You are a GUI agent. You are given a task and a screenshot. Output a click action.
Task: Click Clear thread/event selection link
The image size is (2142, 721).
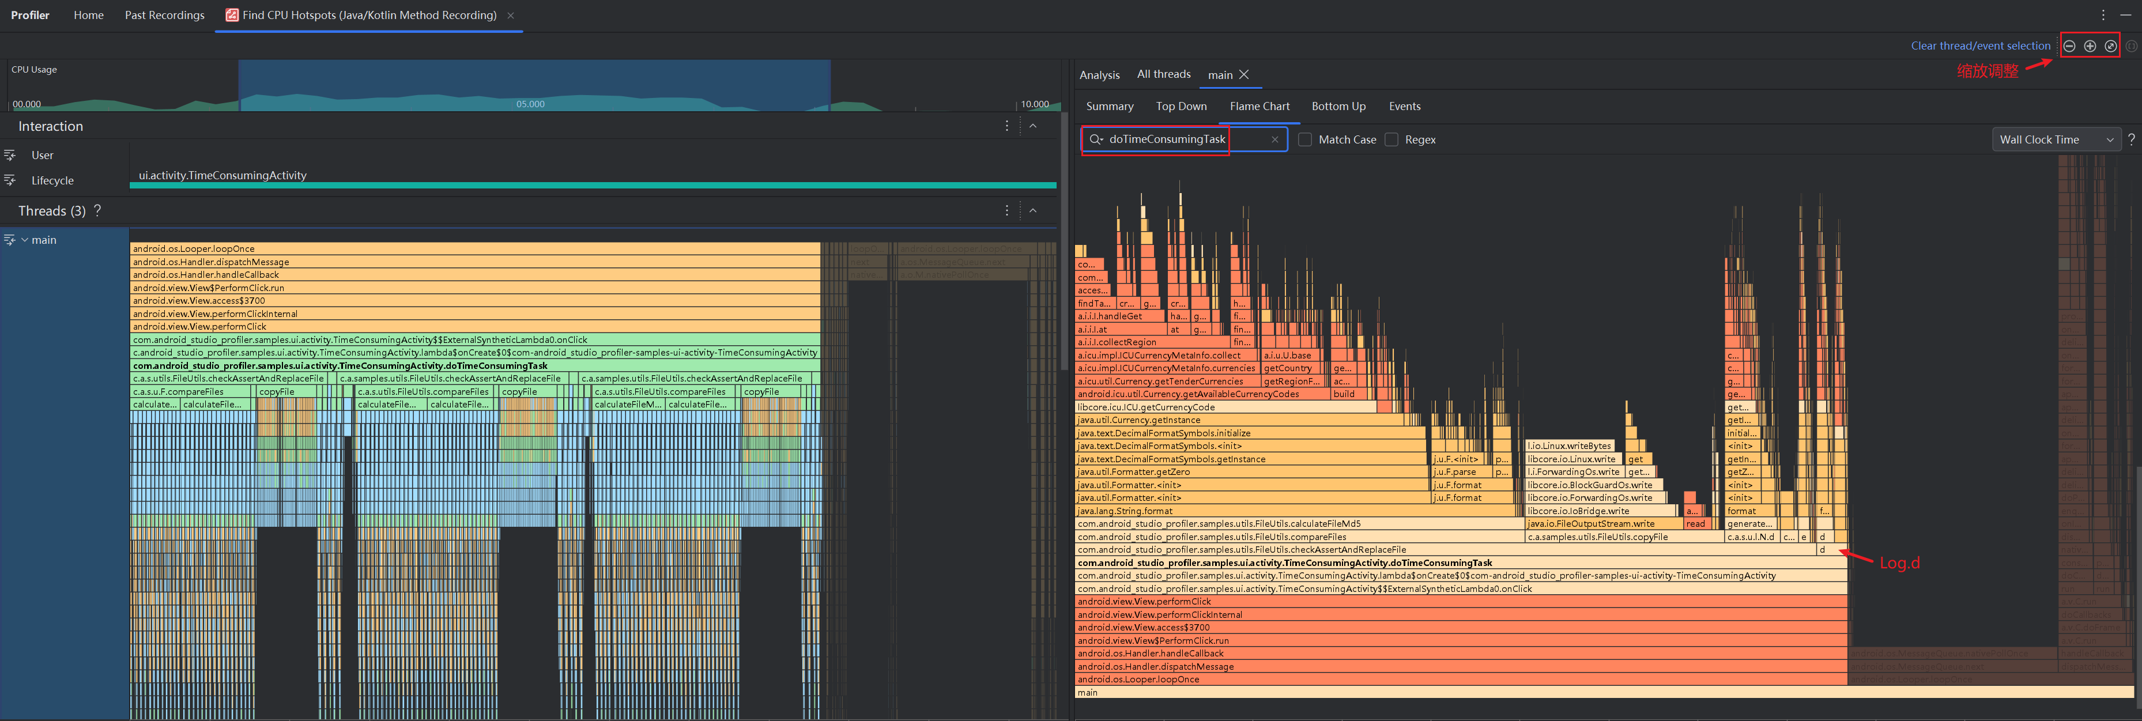tap(1980, 46)
